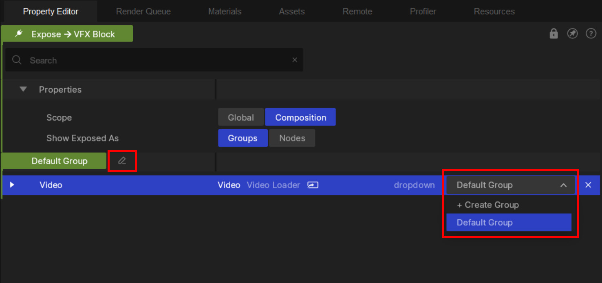This screenshot has width=602, height=283.
Task: Collapse the Properties section
Action: pos(23,89)
